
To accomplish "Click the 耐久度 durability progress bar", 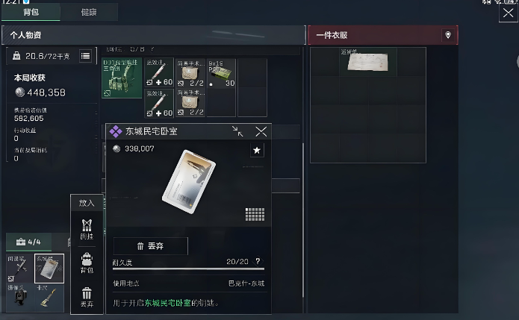I will 189,269.
